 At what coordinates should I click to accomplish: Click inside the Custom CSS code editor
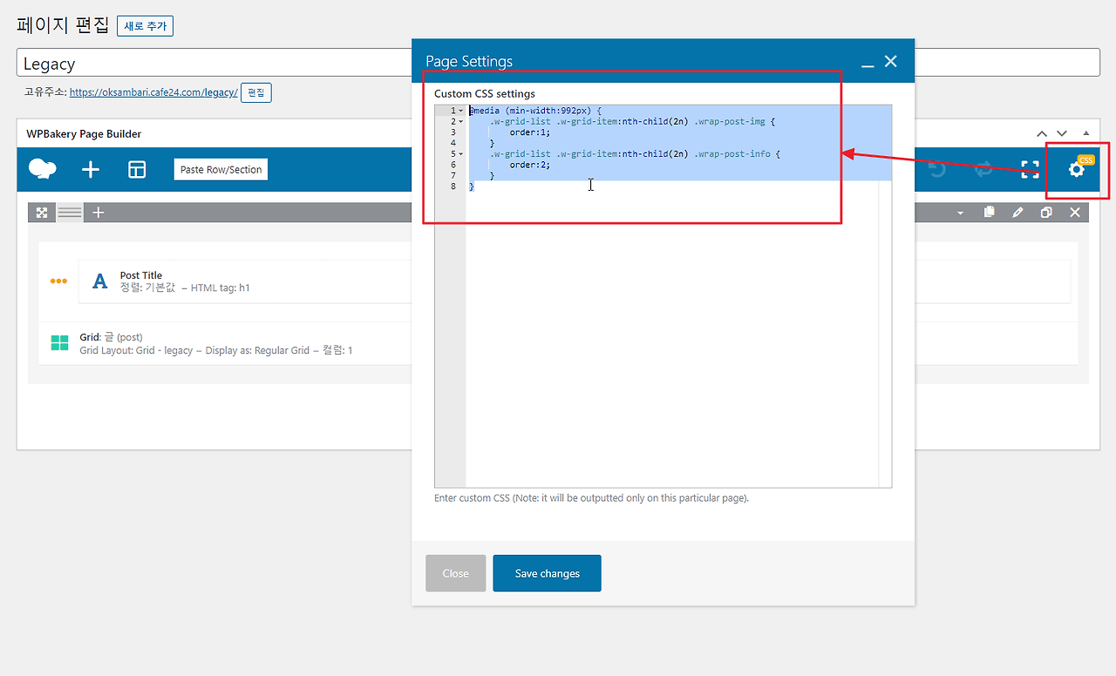663,296
